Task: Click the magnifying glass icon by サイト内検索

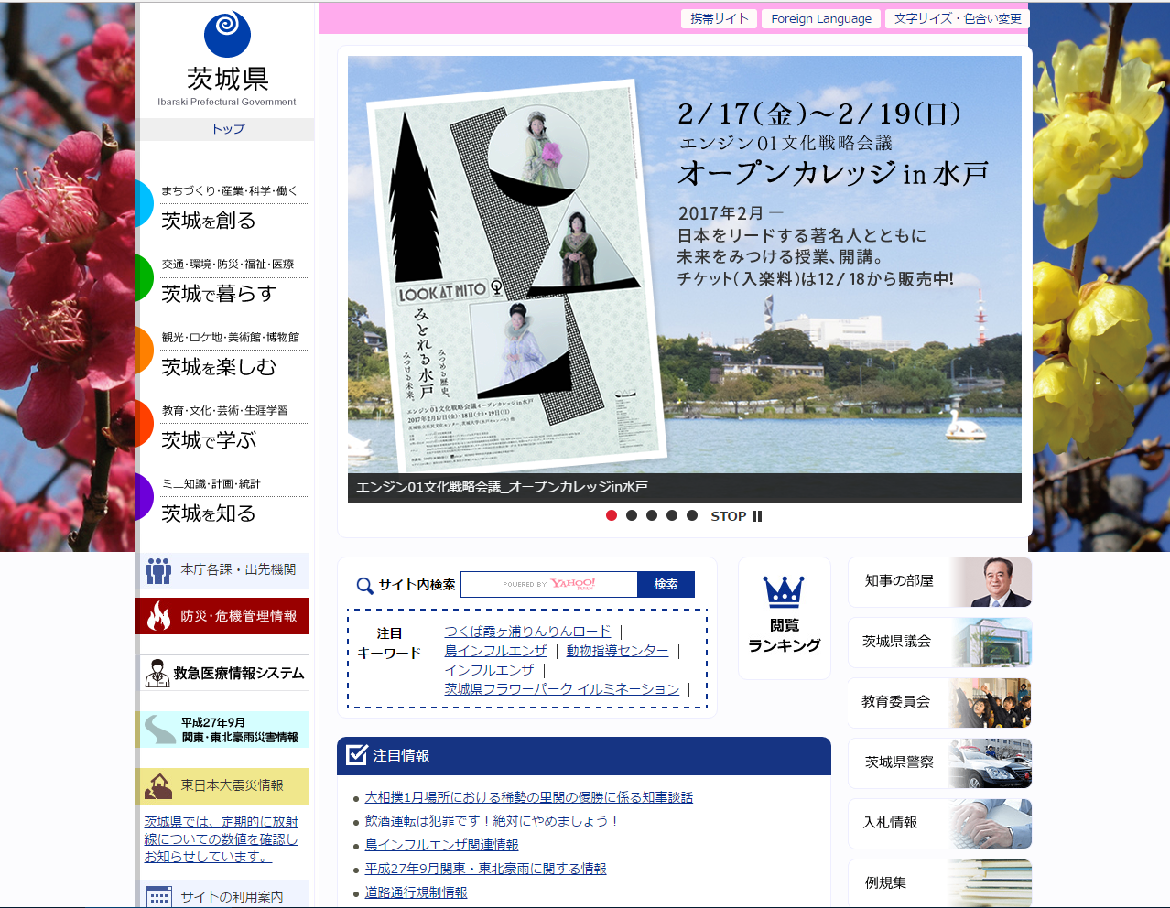Action: (364, 586)
